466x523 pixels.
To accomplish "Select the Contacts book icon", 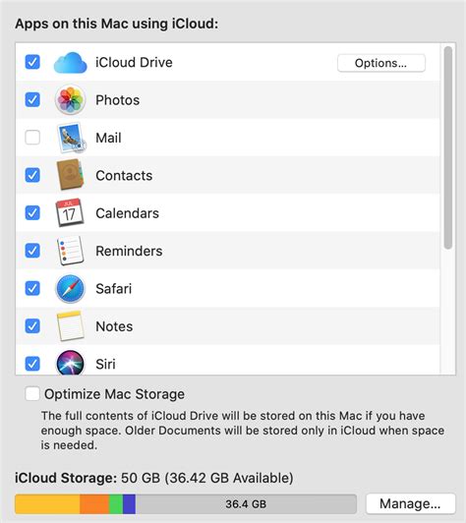I will (x=70, y=175).
